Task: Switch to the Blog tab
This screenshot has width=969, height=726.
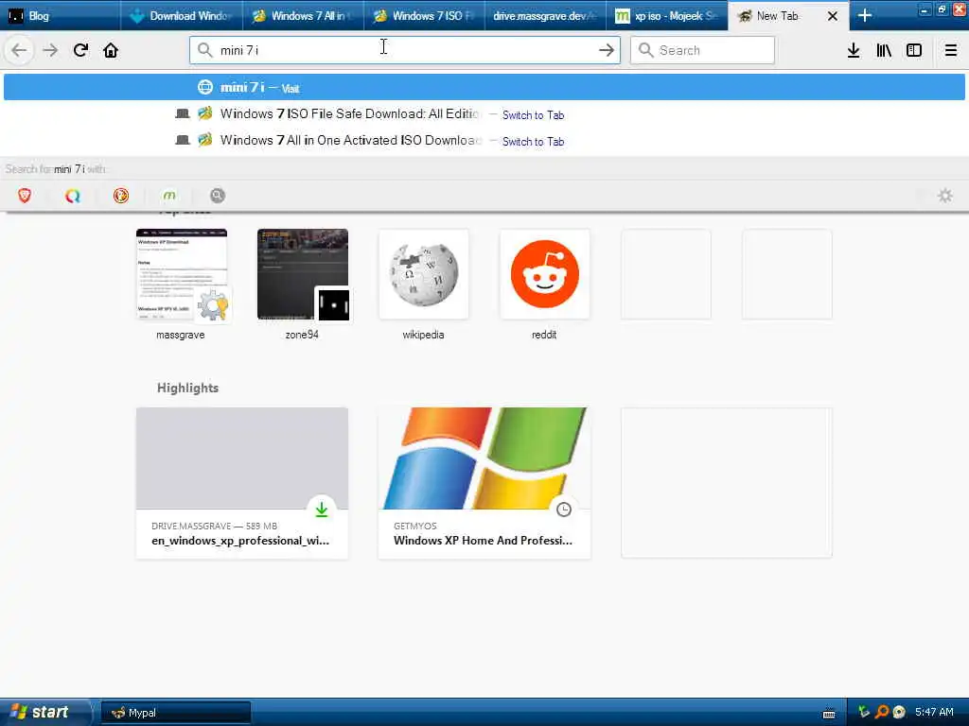Action: pos(61,15)
